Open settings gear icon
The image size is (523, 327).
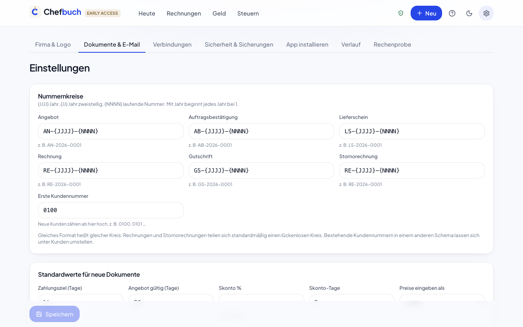click(x=486, y=13)
